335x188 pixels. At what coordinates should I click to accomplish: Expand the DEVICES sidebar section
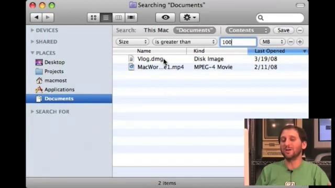point(32,30)
